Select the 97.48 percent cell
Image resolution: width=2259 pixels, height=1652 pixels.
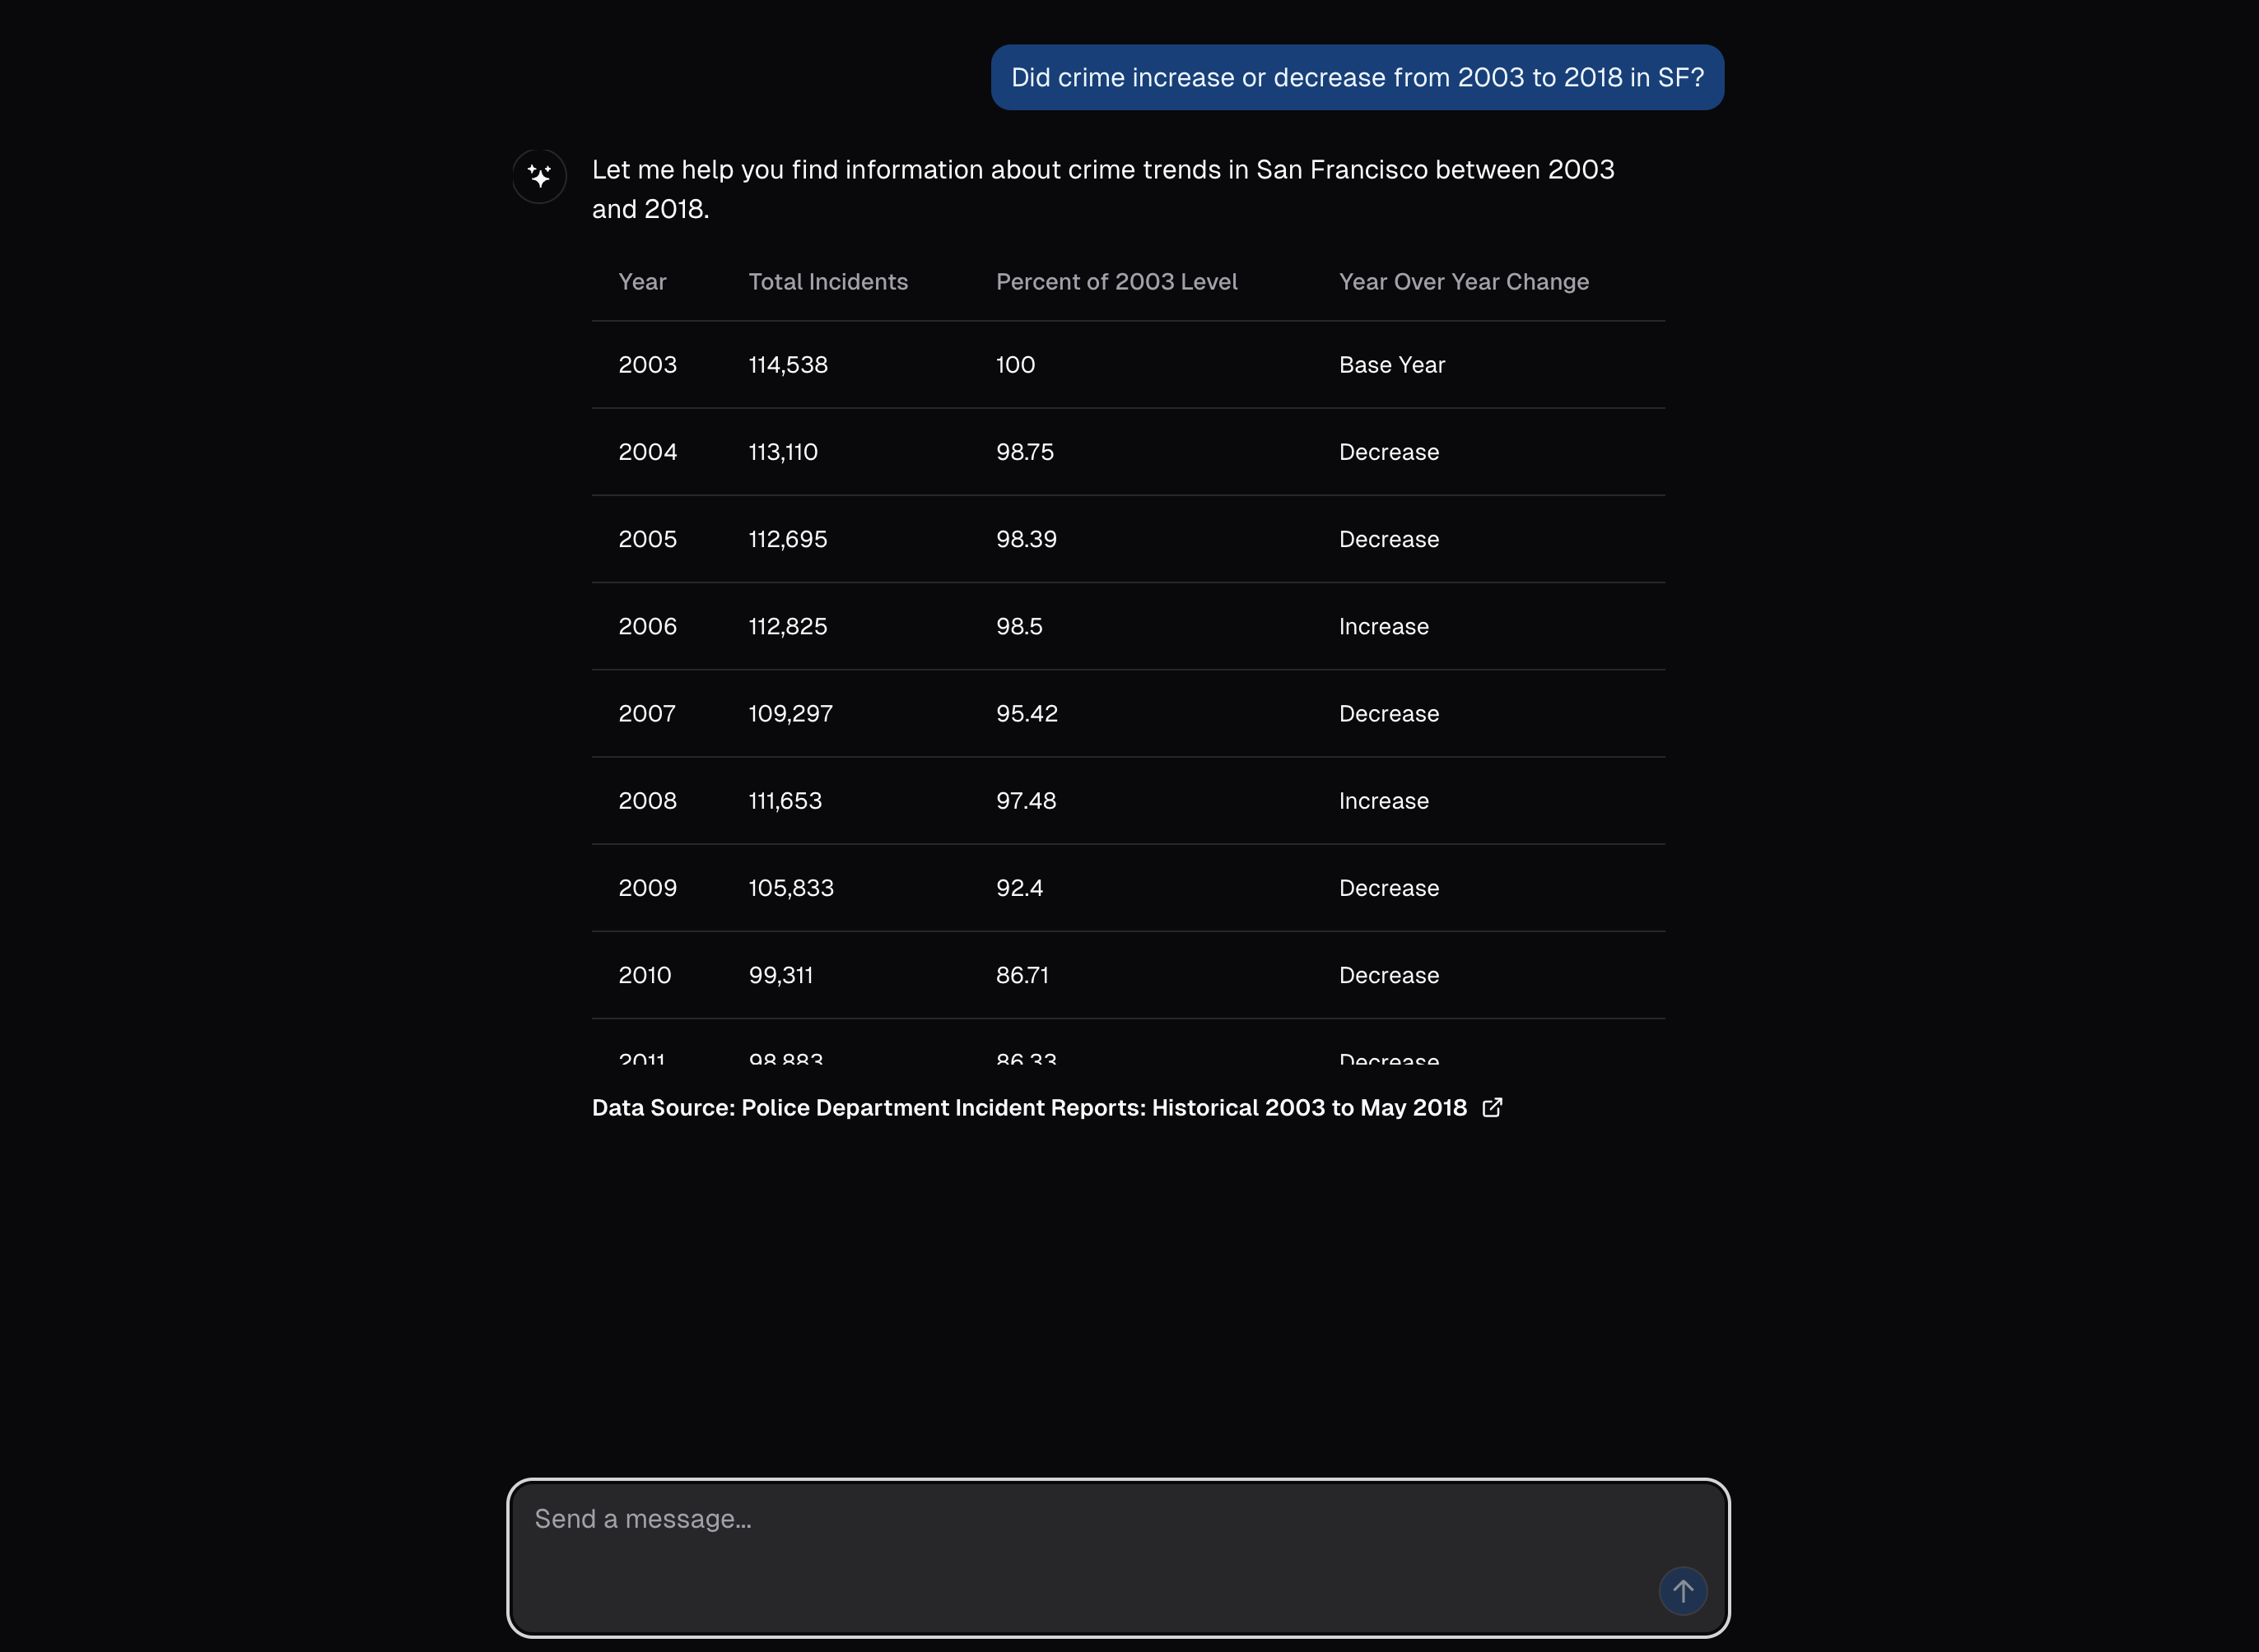pyautogui.click(x=1027, y=800)
